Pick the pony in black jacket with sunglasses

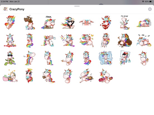(68, 22)
